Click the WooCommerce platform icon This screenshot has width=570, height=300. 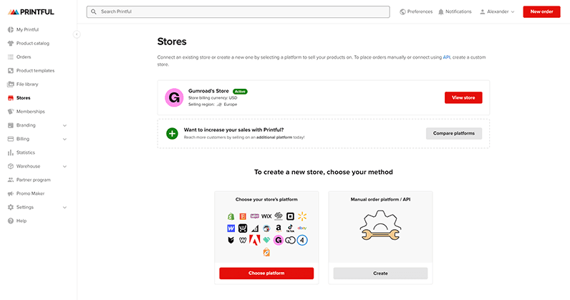pos(254,216)
